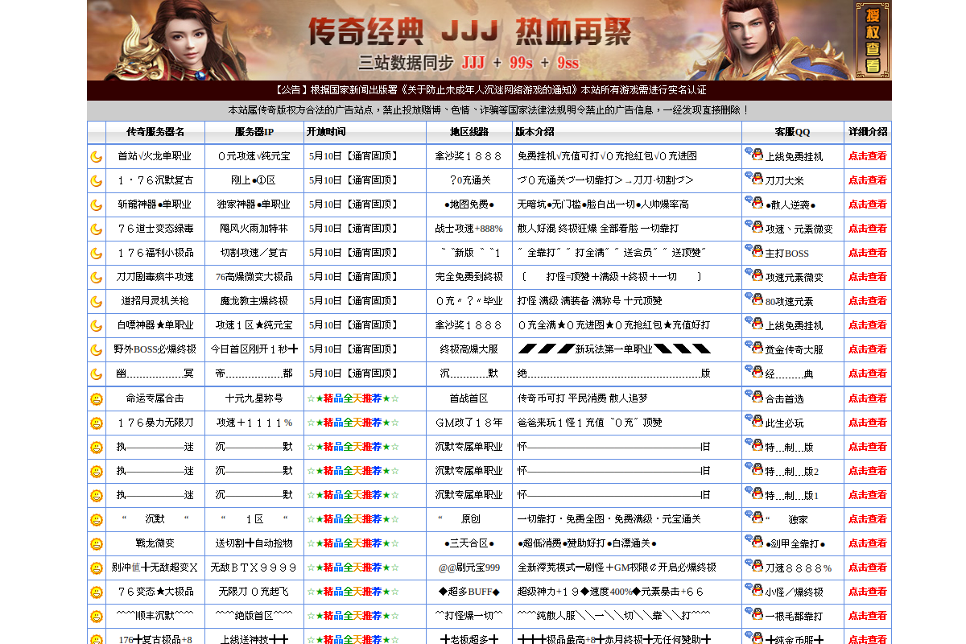
Task: Click moon icon in 首站√火龙单职业 row
Action: click(x=97, y=157)
